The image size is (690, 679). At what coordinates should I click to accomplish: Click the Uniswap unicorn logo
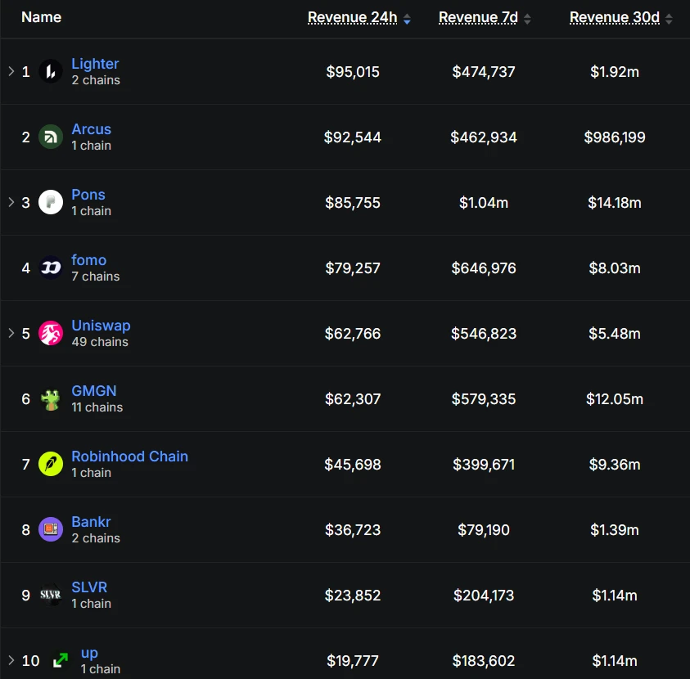[51, 333]
